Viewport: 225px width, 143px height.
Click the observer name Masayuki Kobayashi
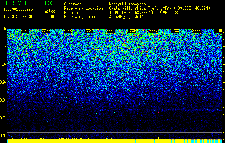click(x=128, y=4)
